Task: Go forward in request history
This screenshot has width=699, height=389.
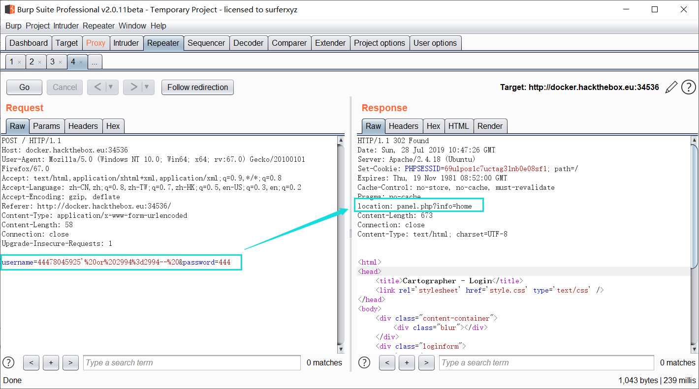Action: click(133, 87)
